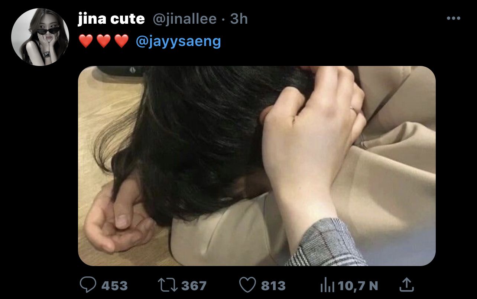Click the 453 replies count
This screenshot has height=299, width=477.
point(114,286)
